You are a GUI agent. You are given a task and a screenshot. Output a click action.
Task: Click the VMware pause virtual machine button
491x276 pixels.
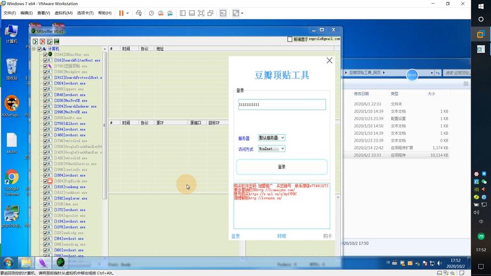click(121, 13)
